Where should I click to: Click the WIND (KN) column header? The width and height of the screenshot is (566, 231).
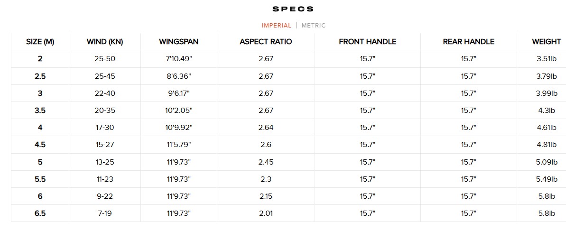pos(105,42)
